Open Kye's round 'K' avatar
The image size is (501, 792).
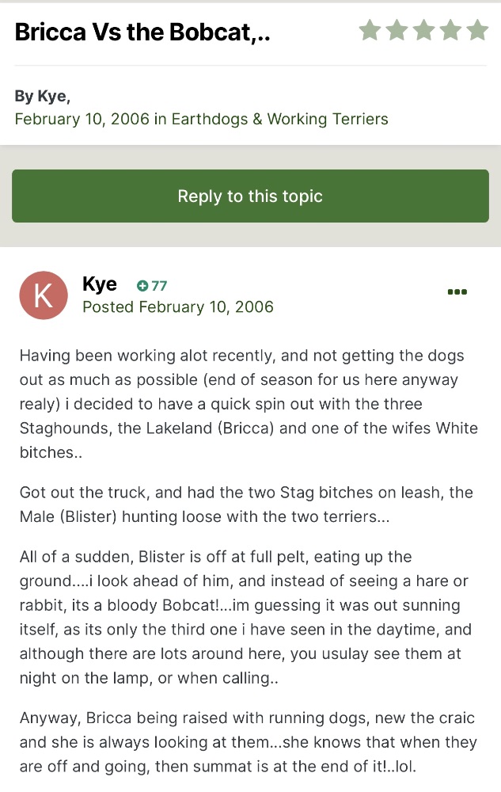[44, 295]
